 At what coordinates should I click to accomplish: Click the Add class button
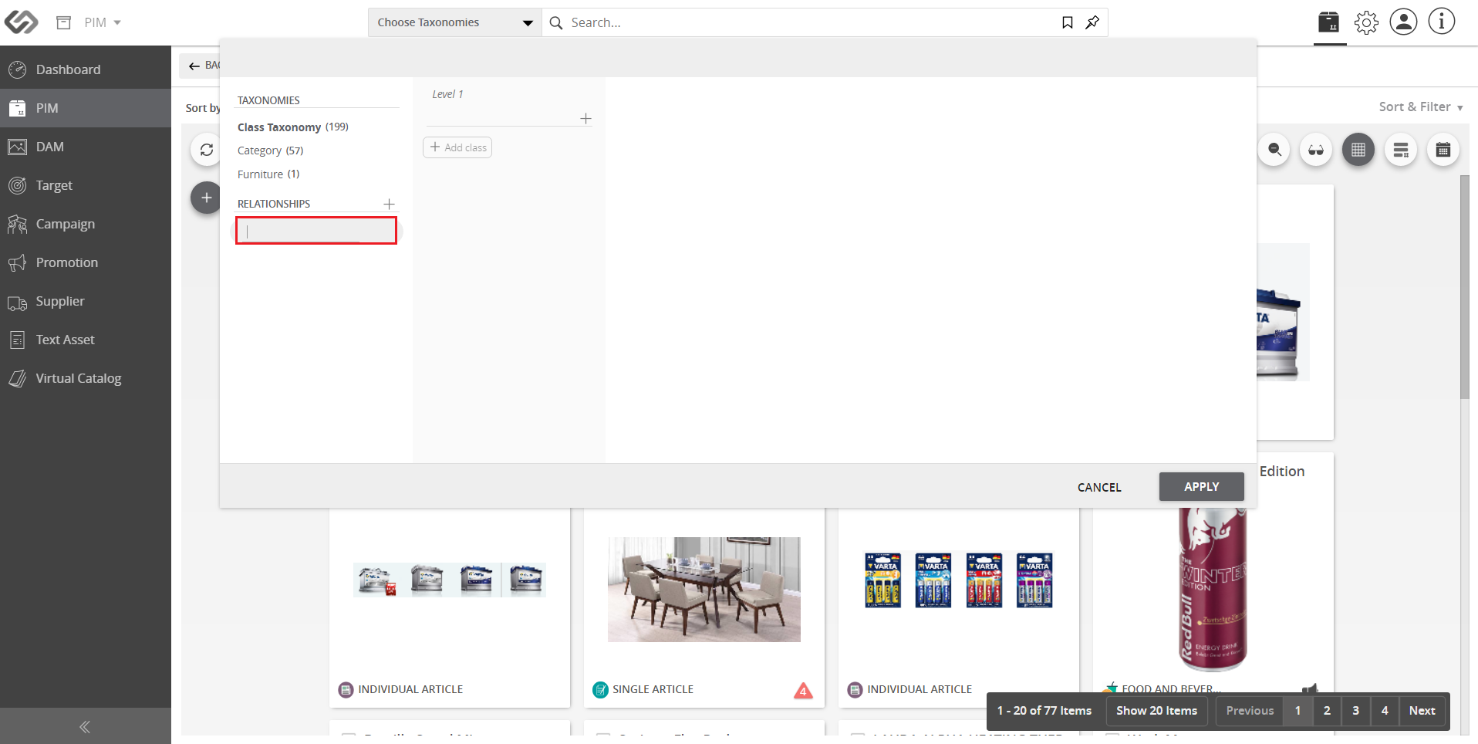click(457, 147)
